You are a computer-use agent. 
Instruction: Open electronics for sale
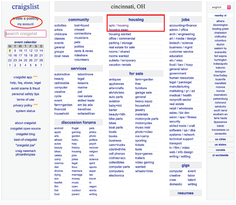tap(116, 176)
